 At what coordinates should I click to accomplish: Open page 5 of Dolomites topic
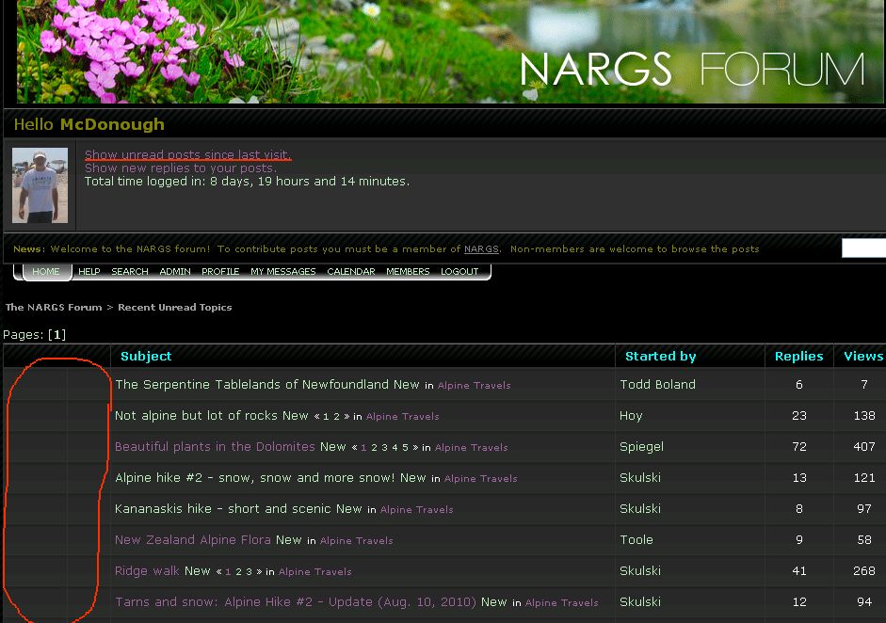[x=406, y=448]
